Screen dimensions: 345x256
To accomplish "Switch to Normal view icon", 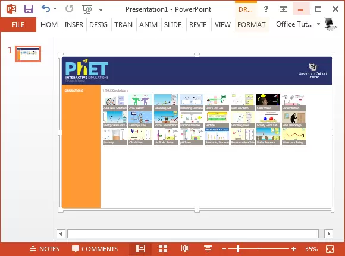I will click(x=140, y=249).
